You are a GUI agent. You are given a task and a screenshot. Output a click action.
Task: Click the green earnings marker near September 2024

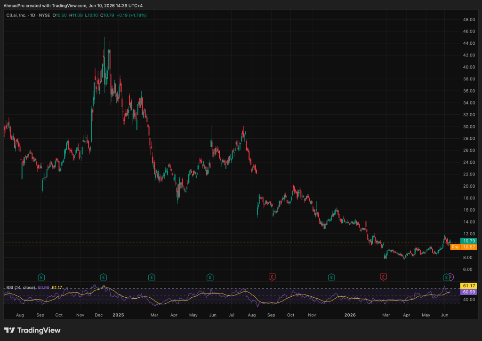pos(41,278)
